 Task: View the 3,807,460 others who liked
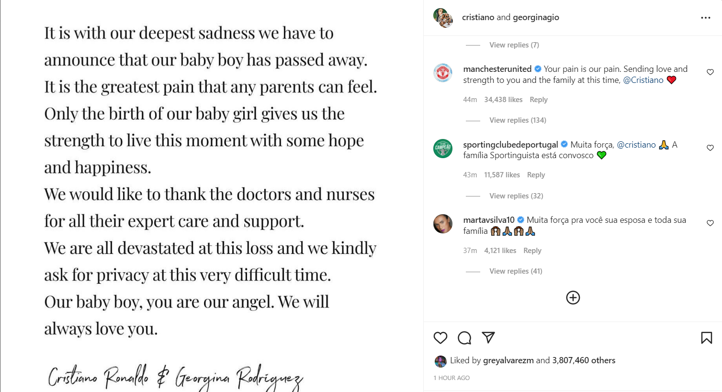point(583,360)
